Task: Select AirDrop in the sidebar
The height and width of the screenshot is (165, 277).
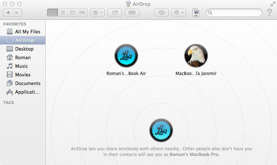Action: [x=23, y=40]
